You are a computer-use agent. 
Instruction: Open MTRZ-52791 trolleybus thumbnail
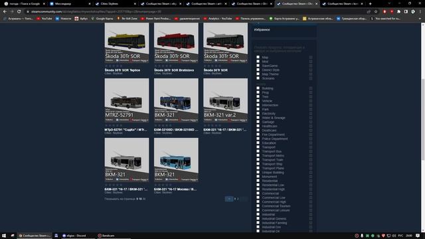click(x=127, y=100)
